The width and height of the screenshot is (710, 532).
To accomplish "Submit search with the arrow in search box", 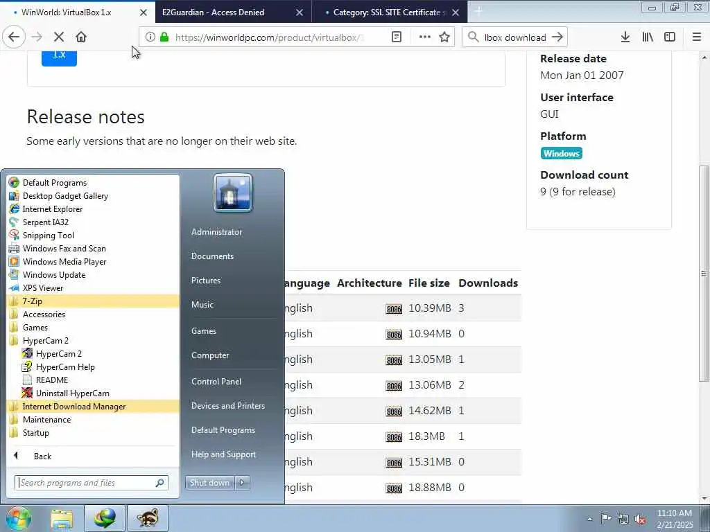I will tap(557, 37).
